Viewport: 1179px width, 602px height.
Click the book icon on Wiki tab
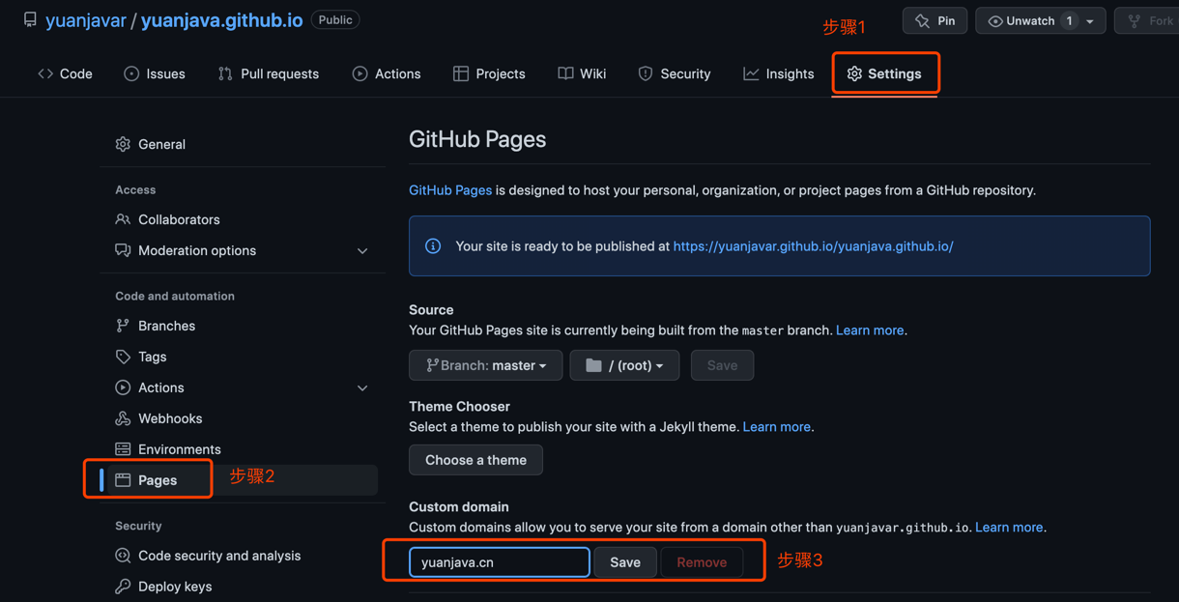565,73
